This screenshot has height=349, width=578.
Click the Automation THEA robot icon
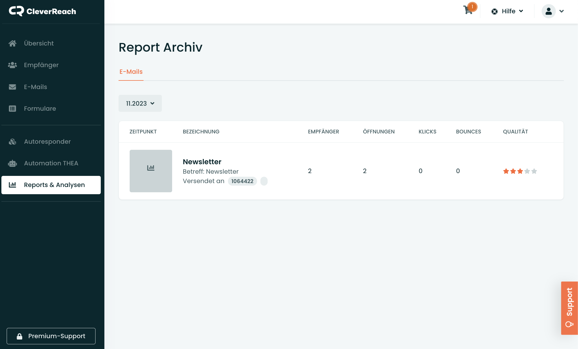(x=12, y=163)
